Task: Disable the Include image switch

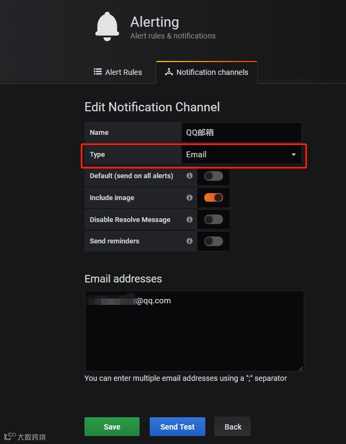Action: point(213,197)
